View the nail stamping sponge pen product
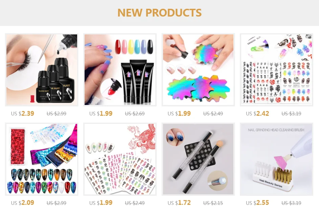The image size is (319, 217). tap(198, 159)
